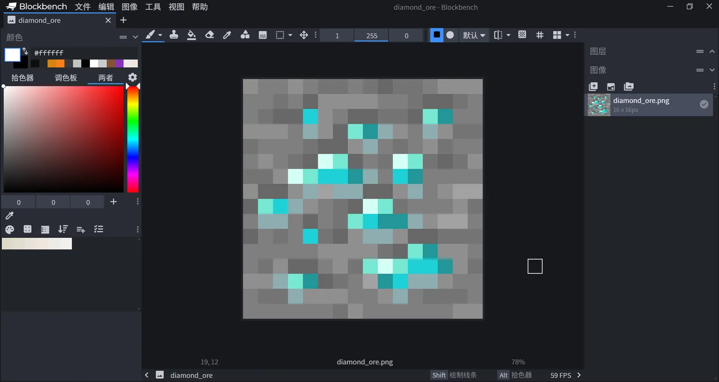
Task: Open the 文件 menu
Action: (x=83, y=7)
